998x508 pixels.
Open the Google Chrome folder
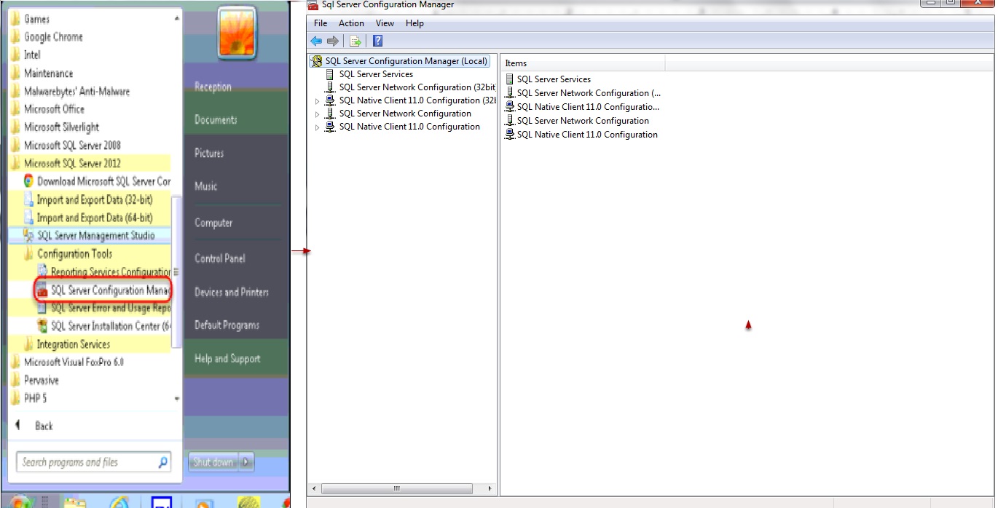53,37
